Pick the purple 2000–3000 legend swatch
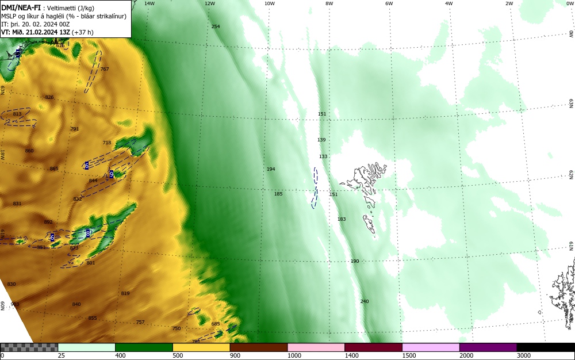The height and width of the screenshot is (360, 575). (488, 347)
